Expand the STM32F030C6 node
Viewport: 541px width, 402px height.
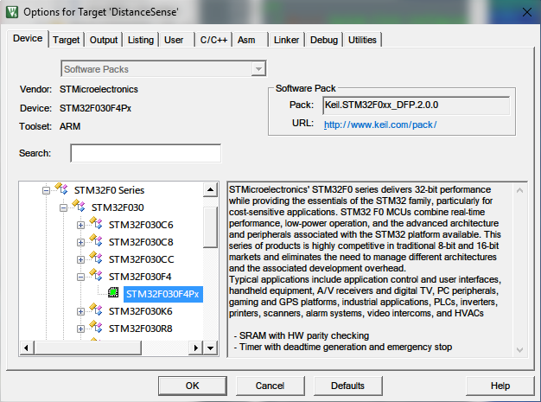coord(80,225)
